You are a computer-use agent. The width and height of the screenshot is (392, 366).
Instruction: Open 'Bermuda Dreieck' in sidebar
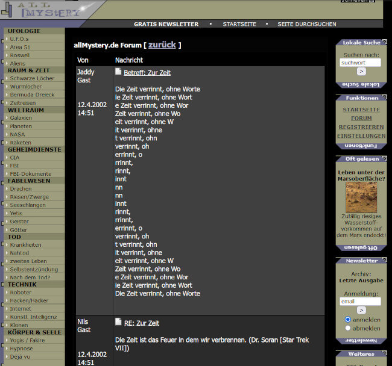(33, 95)
